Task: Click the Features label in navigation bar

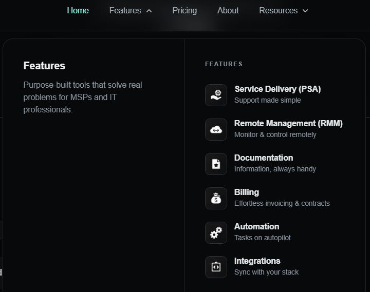Action: click(x=125, y=10)
